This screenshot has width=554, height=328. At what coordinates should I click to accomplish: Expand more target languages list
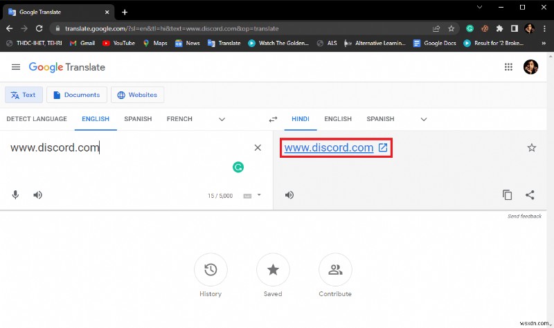(x=424, y=119)
